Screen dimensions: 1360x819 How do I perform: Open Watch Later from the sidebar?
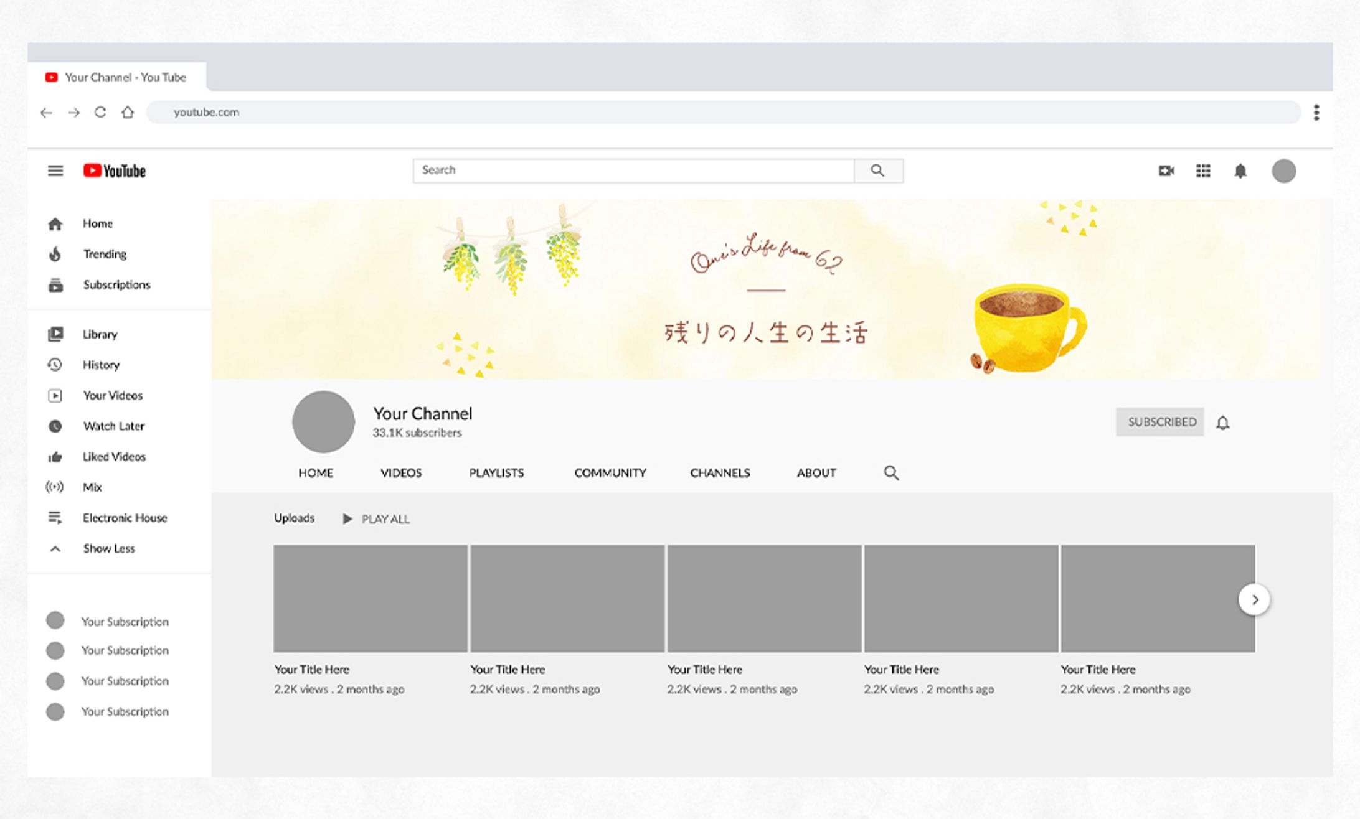[113, 426]
